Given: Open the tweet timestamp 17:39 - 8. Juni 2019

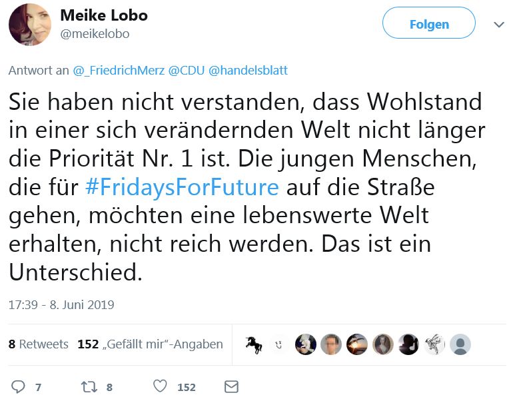Looking at the screenshot, I should click(61, 305).
